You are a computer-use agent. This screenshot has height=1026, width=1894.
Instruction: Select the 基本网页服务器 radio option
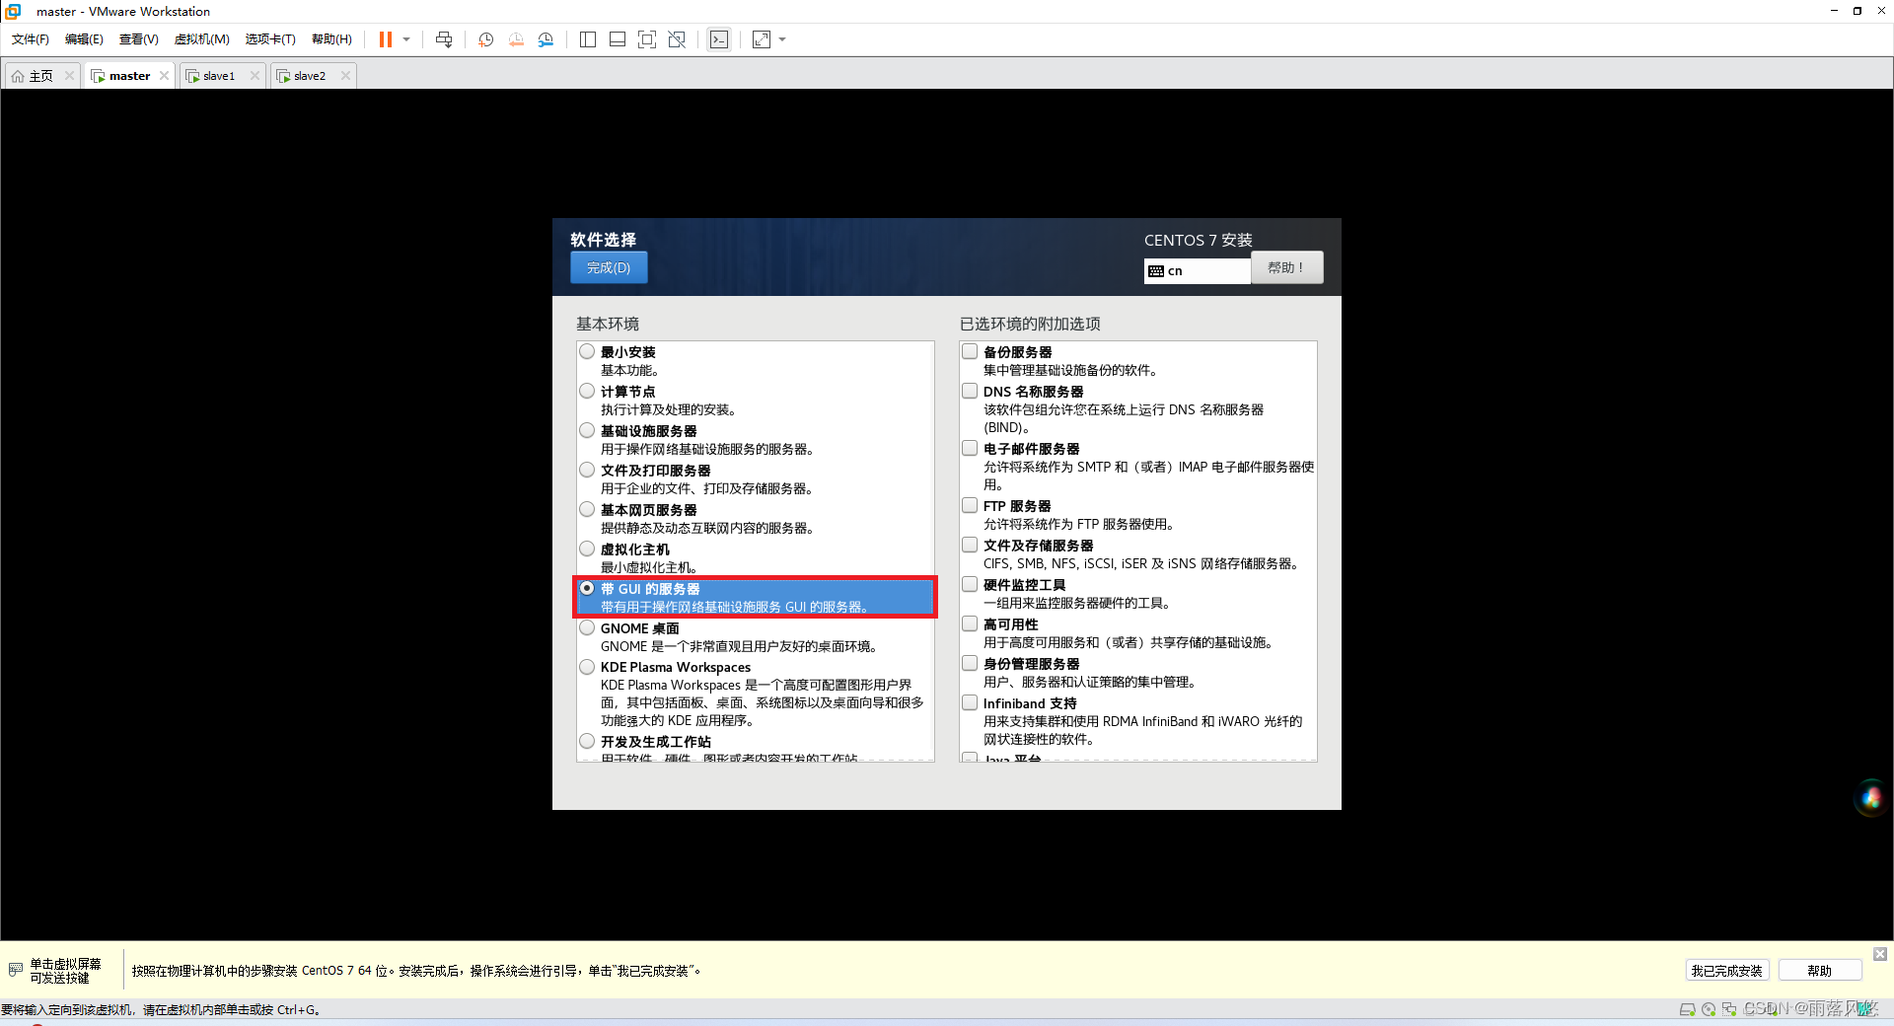click(587, 509)
